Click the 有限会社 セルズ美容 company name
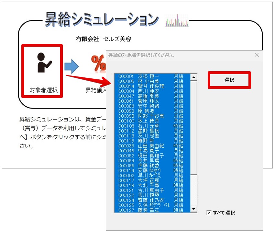274x232 pixels. (104, 39)
